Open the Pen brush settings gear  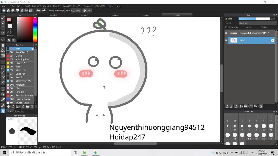click(33, 49)
